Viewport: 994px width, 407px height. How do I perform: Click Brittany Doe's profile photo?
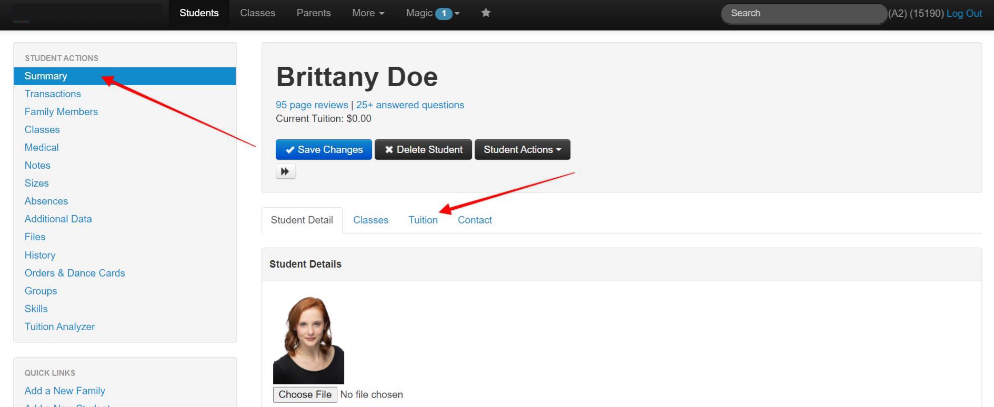pyautogui.click(x=308, y=340)
